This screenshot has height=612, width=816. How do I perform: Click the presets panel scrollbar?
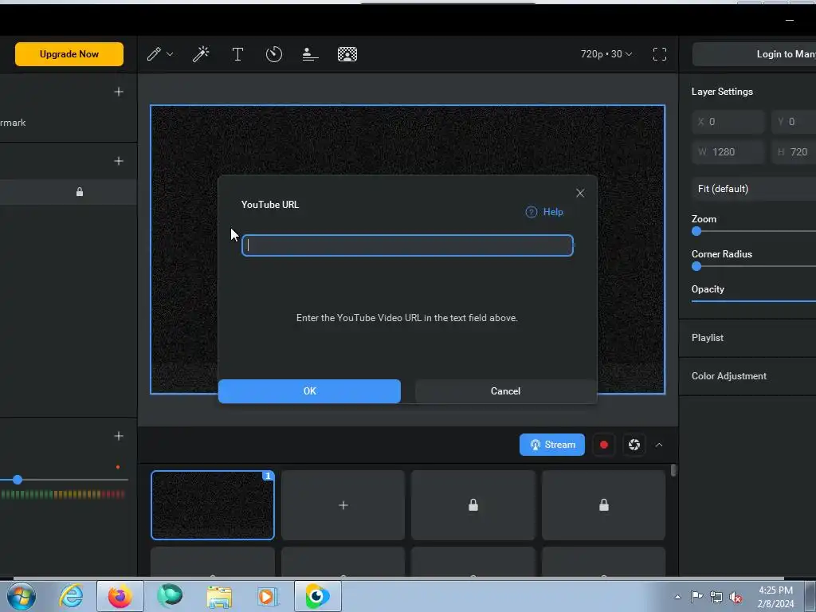[673, 470]
